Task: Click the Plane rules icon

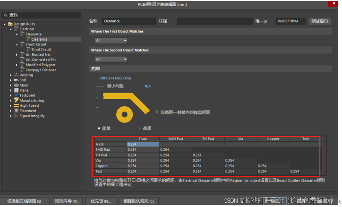Action: click(x=17, y=90)
